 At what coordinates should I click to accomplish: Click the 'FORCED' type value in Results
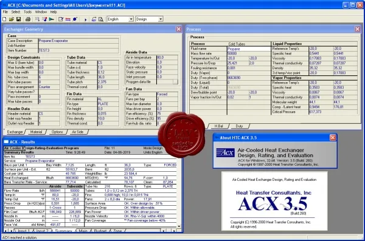coord(170,165)
